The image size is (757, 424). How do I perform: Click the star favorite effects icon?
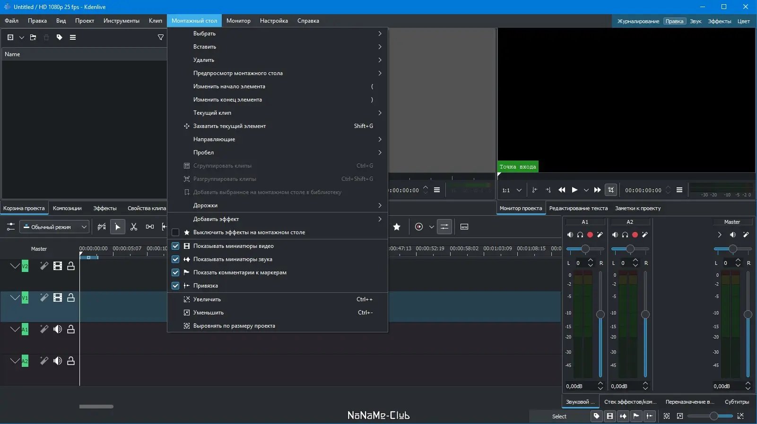click(397, 227)
